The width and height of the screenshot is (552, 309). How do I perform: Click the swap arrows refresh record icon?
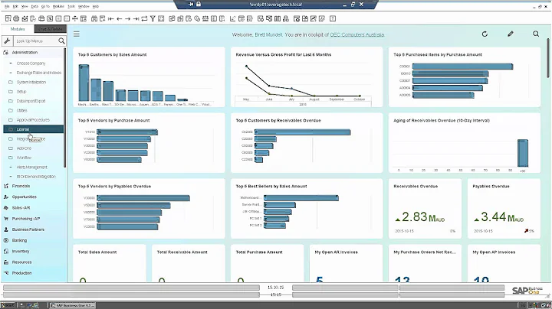pyautogui.click(x=144, y=18)
